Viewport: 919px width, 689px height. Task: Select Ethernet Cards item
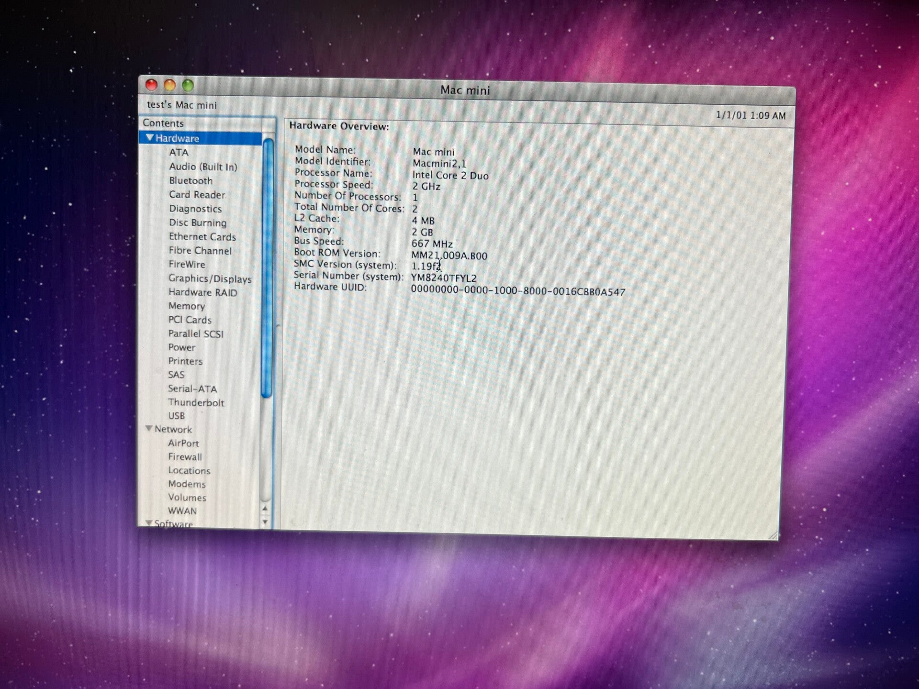[202, 237]
